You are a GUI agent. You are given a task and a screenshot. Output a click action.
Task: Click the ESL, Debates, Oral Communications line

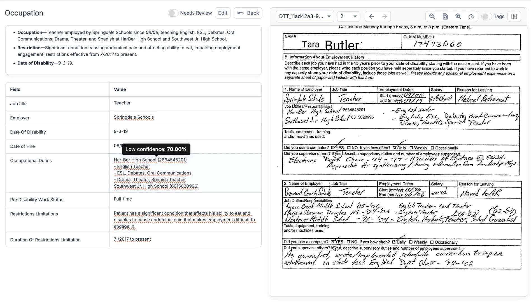click(x=153, y=173)
